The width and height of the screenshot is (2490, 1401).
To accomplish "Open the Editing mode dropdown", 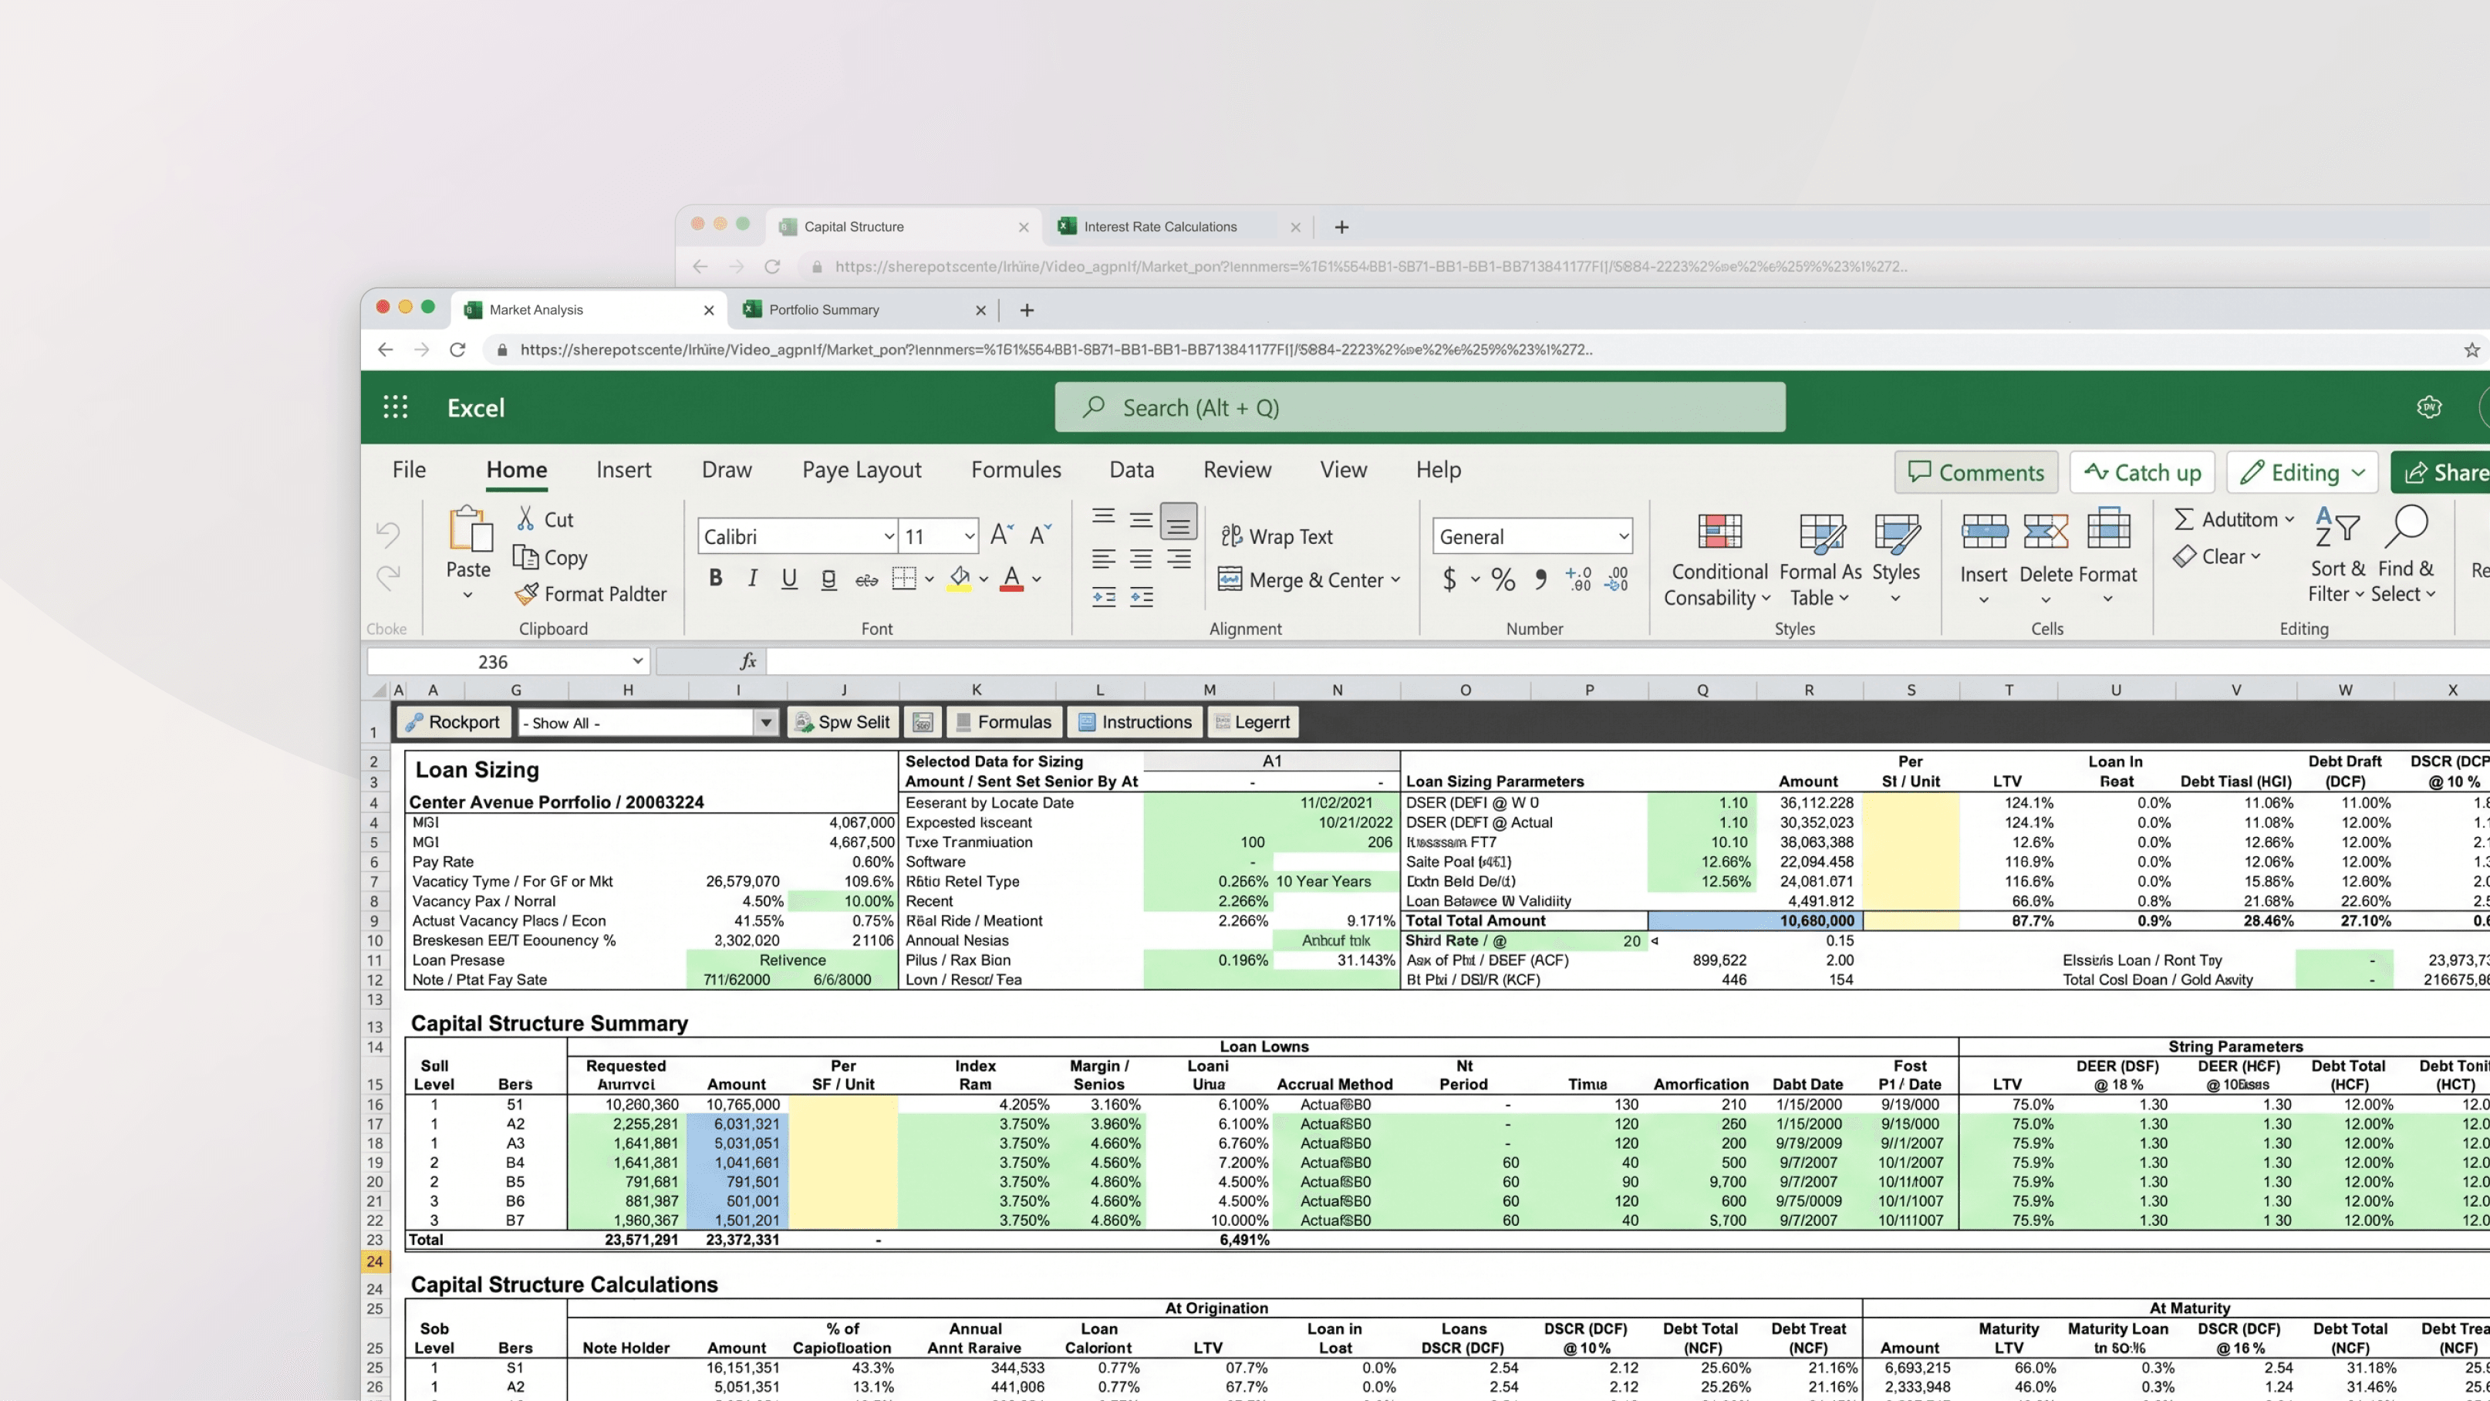I will pyautogui.click(x=2303, y=472).
